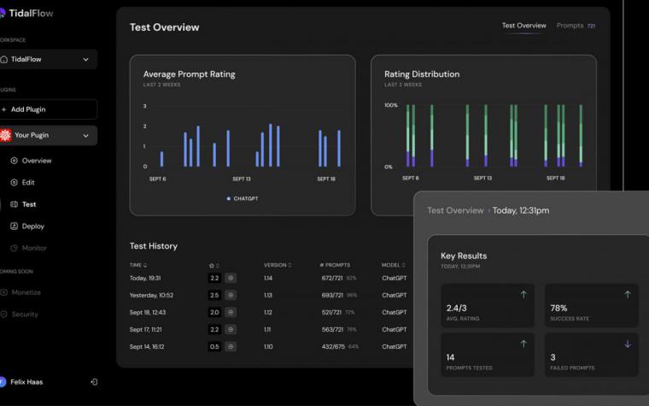Click the TidalFlow logo at top left
Image resolution: width=649 pixels, height=406 pixels.
pos(27,14)
